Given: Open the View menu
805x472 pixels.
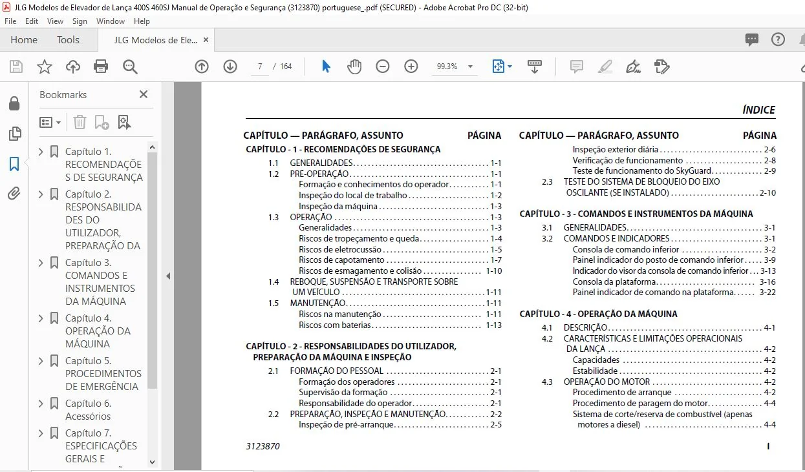Looking at the screenshot, I should click(x=55, y=21).
